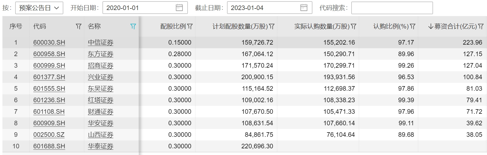Open filter for 募资合计(亿元) column

coord(481,27)
